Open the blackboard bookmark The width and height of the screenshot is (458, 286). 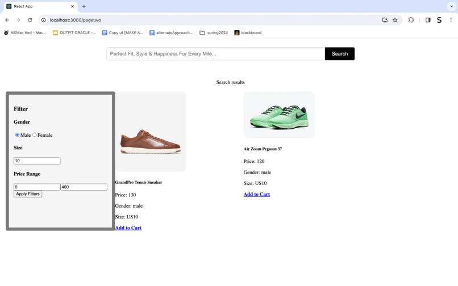[248, 33]
